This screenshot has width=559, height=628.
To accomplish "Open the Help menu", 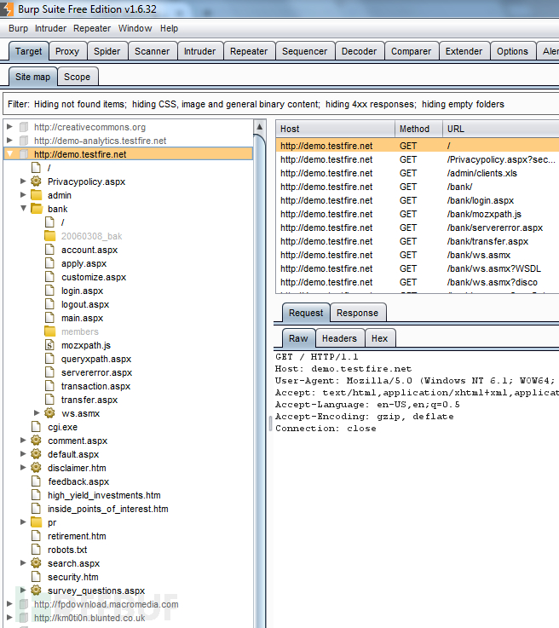I will tap(169, 28).
